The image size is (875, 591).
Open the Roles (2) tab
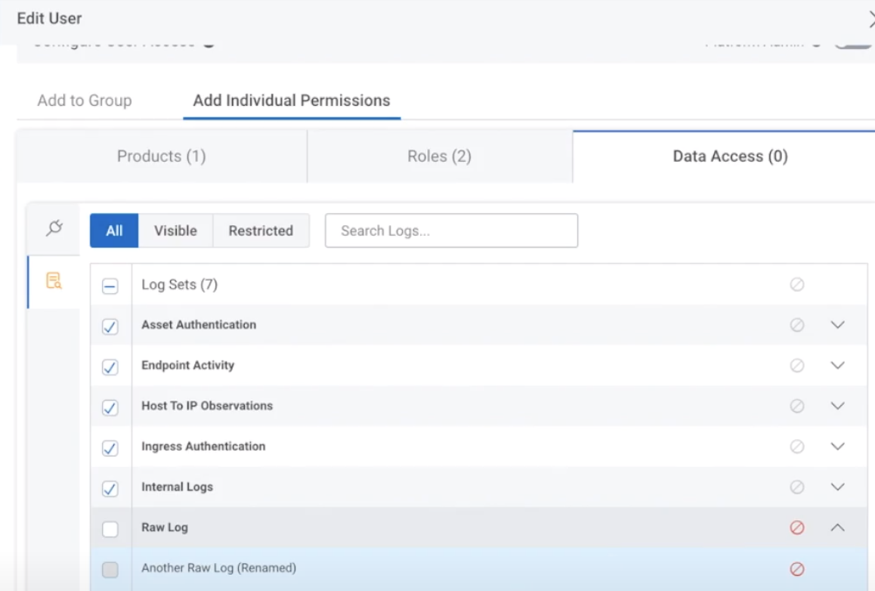tap(439, 156)
